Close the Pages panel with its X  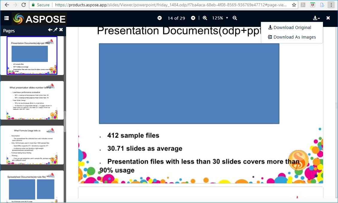tap(62, 30)
